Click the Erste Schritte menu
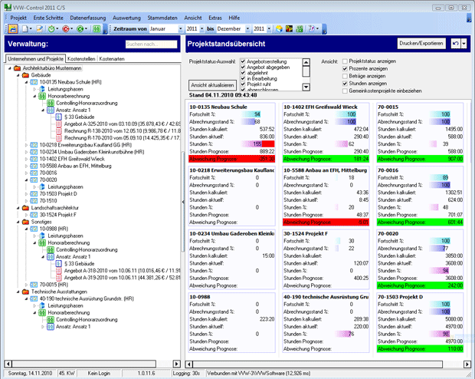 click(x=48, y=18)
